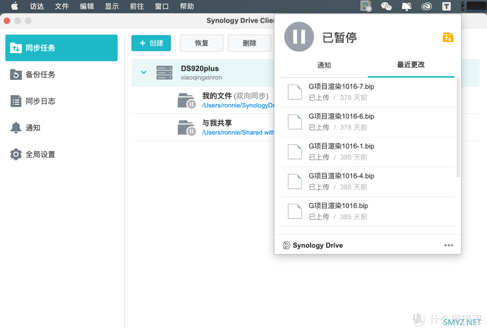Viewport: 487px width, 331px height.
Task: Click the large pause status button
Action: [x=299, y=37]
